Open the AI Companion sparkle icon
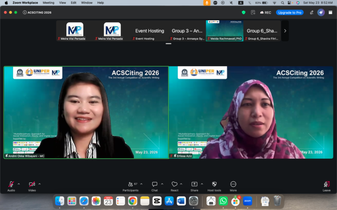337x210 pixels. tap(321, 12)
